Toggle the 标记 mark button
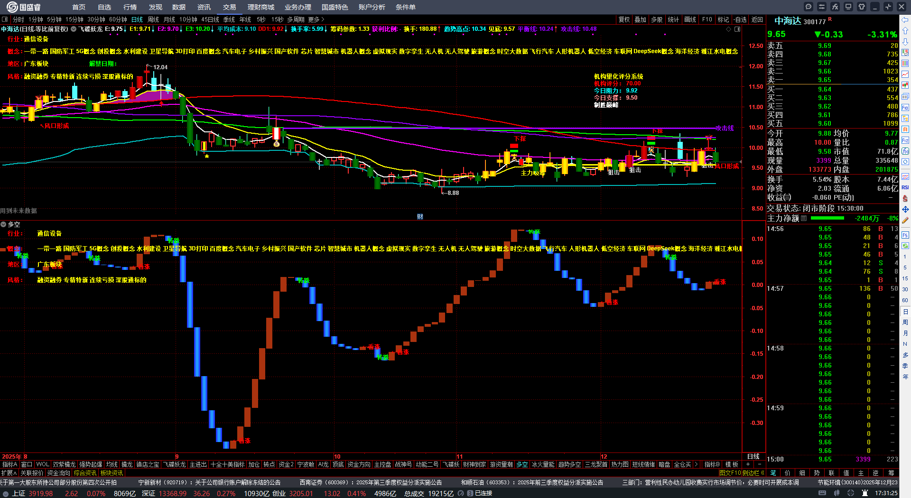This screenshot has height=498, width=911. click(723, 19)
